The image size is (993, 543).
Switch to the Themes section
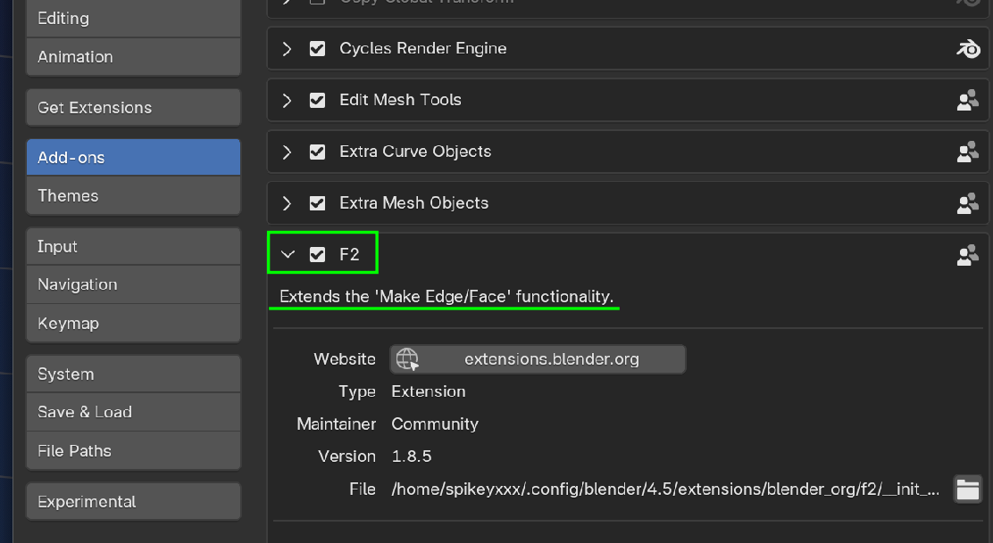pos(133,195)
